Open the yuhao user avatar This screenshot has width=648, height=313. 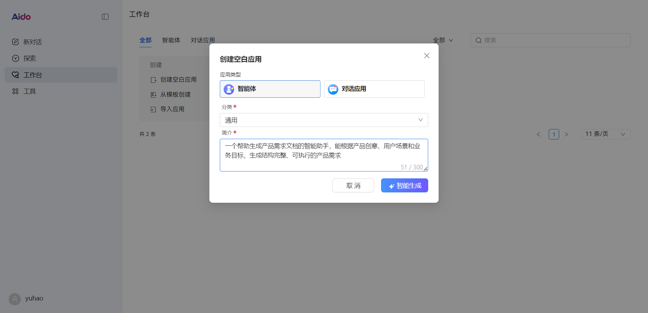pyautogui.click(x=15, y=298)
